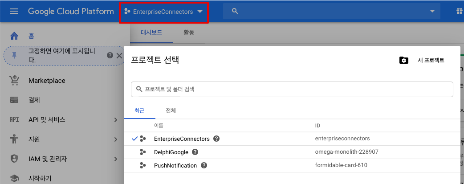This screenshot has width=464, height=184.
Task: Click the IAM shield icon
Action: point(14,159)
